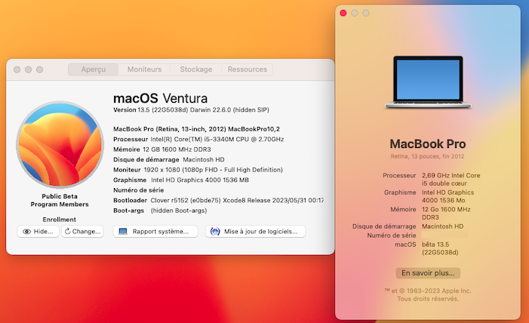Click En savoir plus... button

(428, 273)
